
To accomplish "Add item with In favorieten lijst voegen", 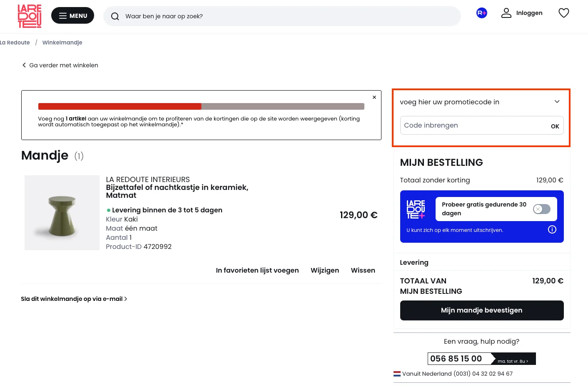I will 257,270.
